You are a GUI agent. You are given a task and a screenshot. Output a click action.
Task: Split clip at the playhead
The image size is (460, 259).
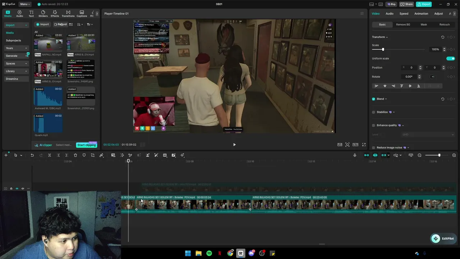coord(50,155)
